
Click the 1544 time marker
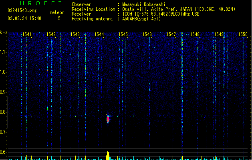click(99, 34)
